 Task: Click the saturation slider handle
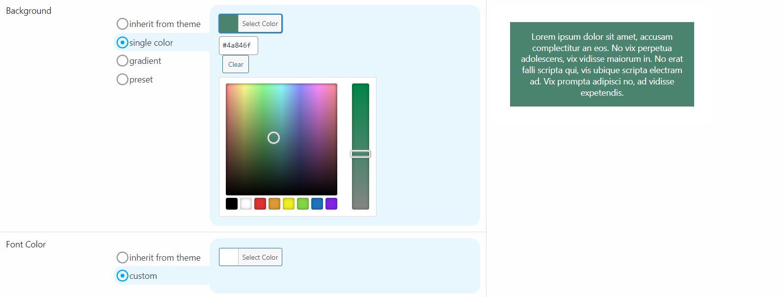point(360,154)
